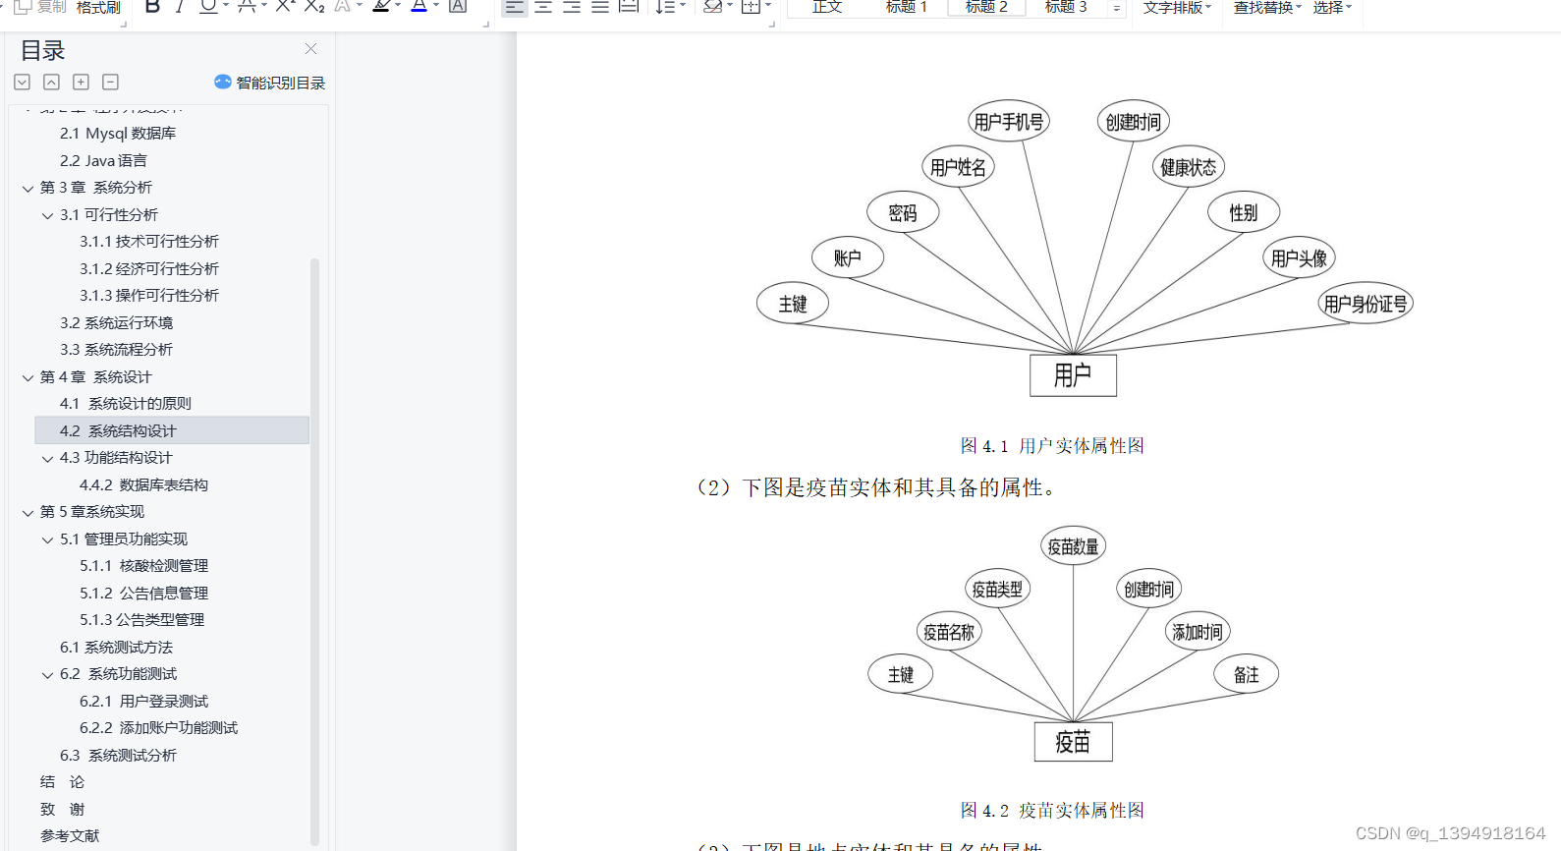This screenshot has height=851, width=1561.
Task: Open underline style dropdown arrow
Action: tap(226, 7)
